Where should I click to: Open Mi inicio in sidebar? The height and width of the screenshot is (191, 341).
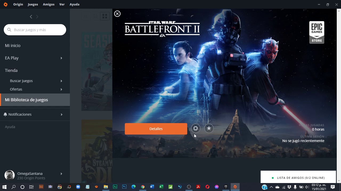[13, 46]
